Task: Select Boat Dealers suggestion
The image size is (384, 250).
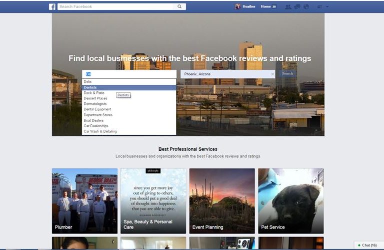Action: tap(129, 120)
